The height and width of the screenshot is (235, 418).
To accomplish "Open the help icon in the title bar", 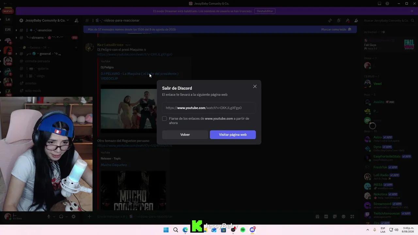I will point(387,4).
